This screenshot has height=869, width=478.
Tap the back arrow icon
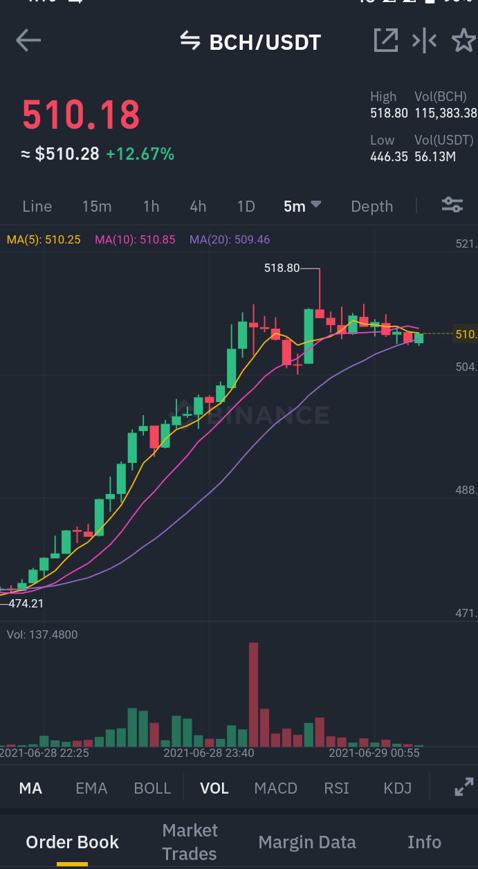28,41
